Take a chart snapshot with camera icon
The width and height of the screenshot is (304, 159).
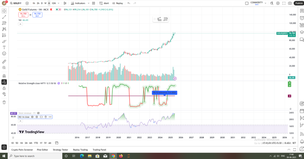coord(290,3)
